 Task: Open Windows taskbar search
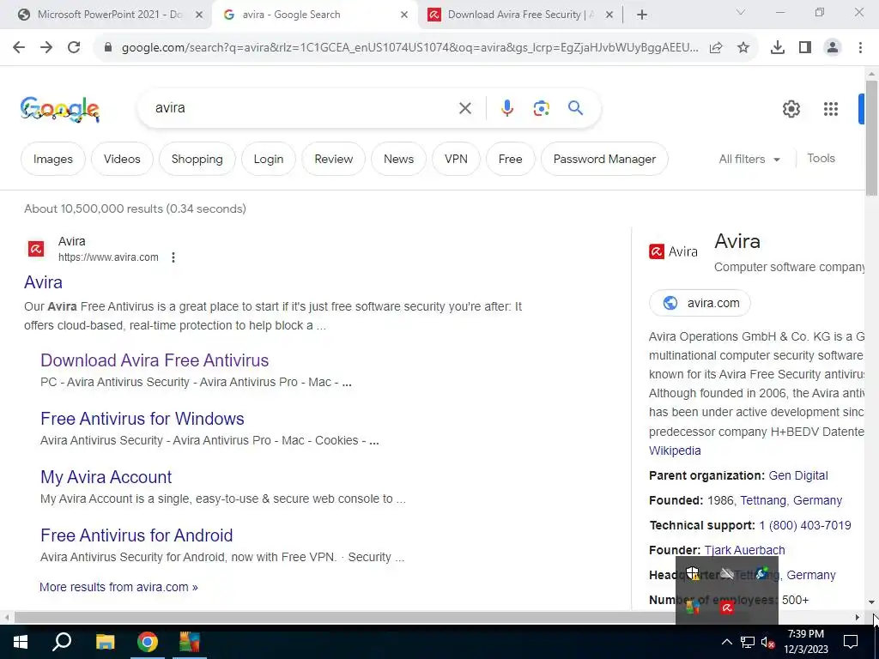[x=62, y=642]
